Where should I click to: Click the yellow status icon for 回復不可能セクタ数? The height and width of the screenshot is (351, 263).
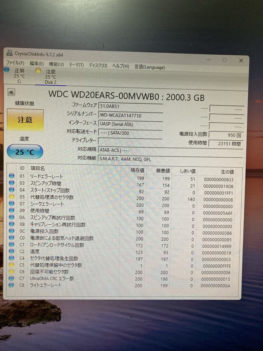pos(12,271)
